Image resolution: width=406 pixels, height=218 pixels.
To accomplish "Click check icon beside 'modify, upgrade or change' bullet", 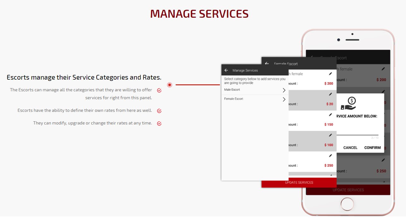I will (159, 124).
